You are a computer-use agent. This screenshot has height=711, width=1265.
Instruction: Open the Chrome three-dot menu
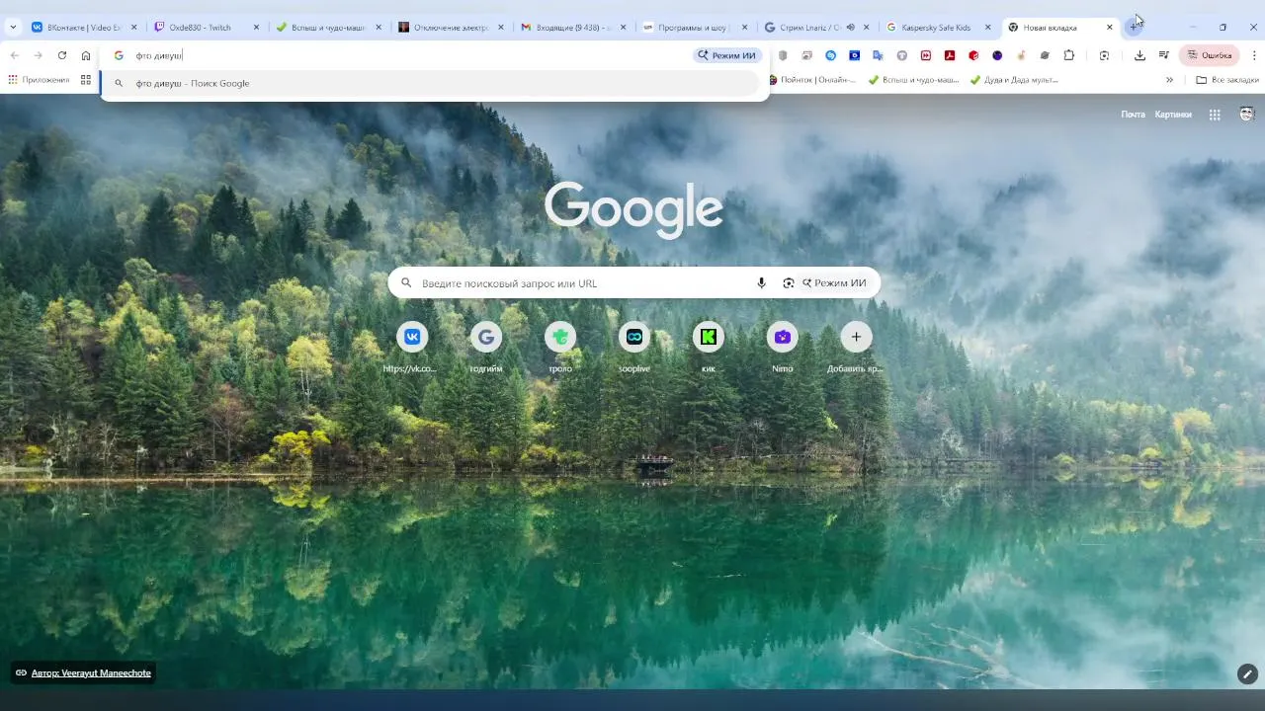point(1254,55)
